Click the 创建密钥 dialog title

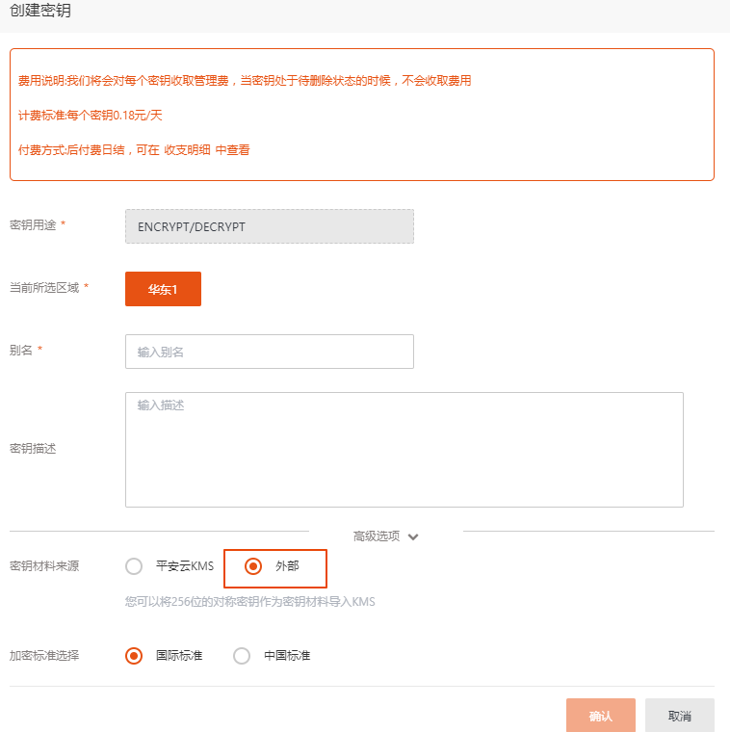[40, 11]
